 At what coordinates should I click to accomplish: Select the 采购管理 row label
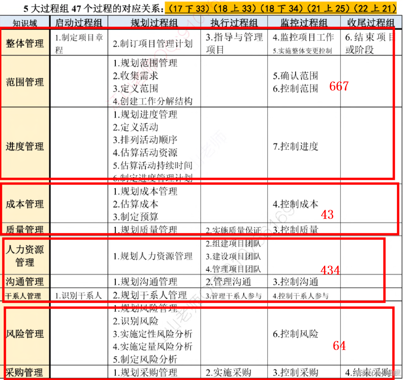pyautogui.click(x=25, y=372)
